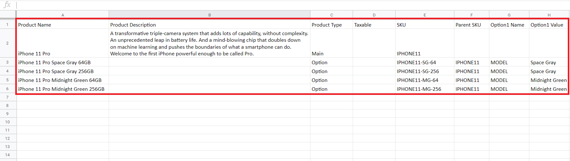
Task: Click the fx formula bar icon
Action: 7,5
